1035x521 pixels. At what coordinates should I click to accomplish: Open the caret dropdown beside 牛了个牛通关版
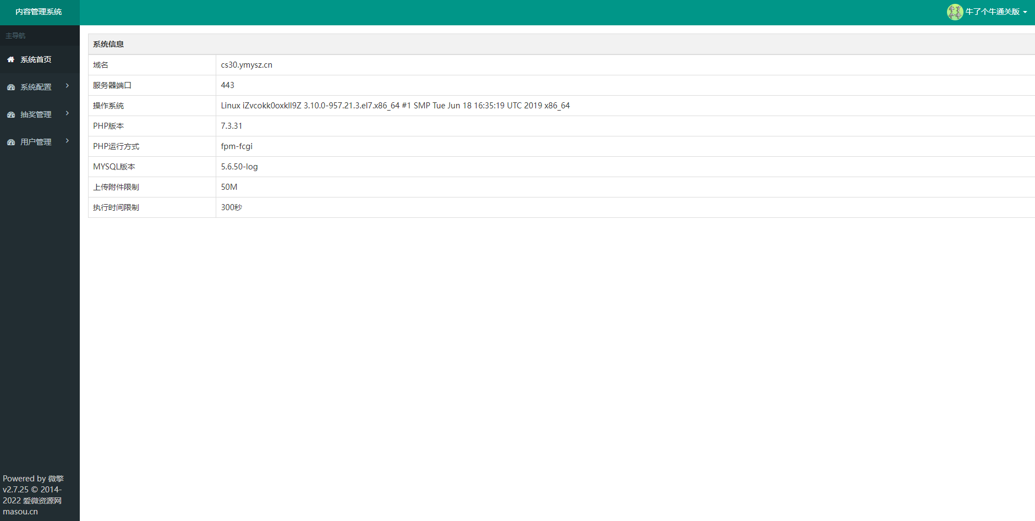coord(1025,12)
